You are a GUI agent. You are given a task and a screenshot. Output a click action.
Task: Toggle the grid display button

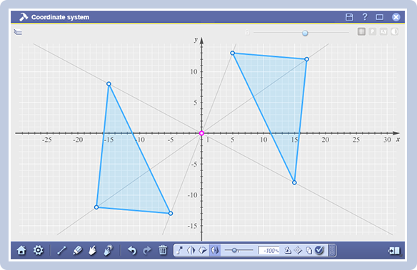[361, 31]
